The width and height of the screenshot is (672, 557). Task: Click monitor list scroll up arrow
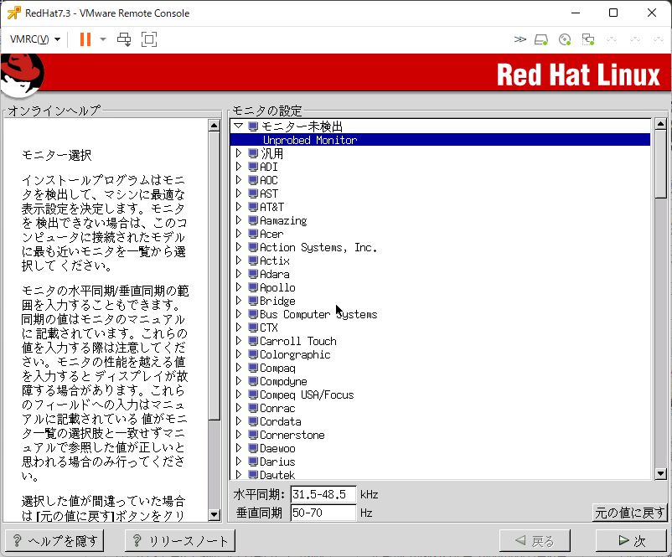(660, 124)
